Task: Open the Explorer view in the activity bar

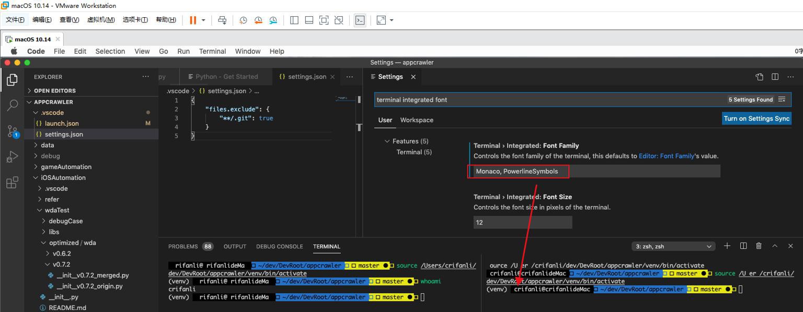Action: pyautogui.click(x=12, y=80)
